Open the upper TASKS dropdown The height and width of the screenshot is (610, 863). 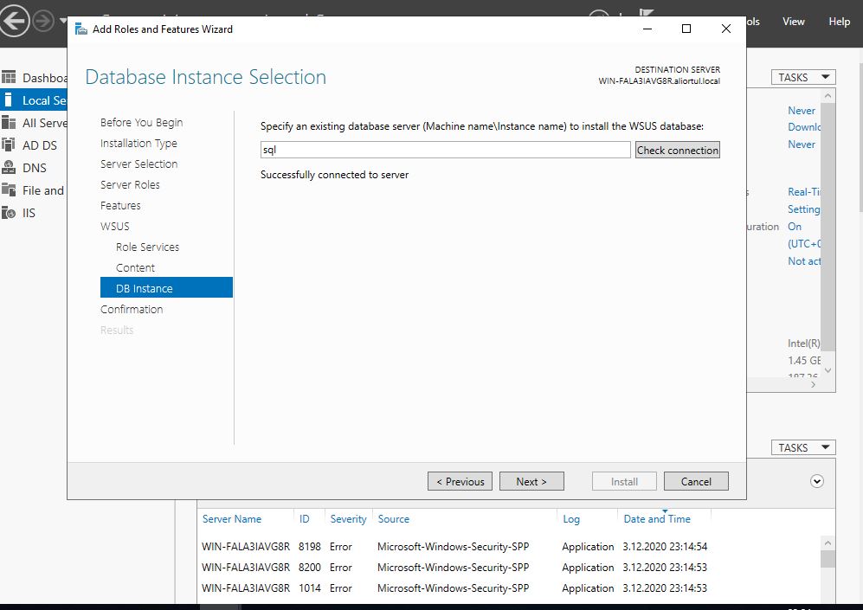[802, 77]
